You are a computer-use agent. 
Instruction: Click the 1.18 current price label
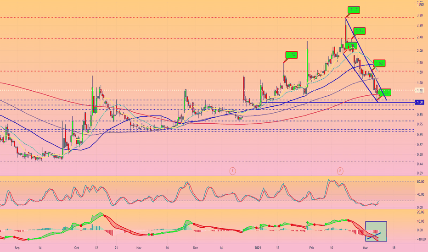pyautogui.click(x=420, y=90)
